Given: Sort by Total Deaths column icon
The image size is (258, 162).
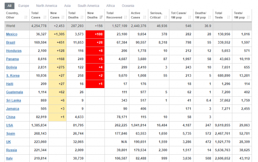Looking at the screenshot, I should tap(82, 17).
